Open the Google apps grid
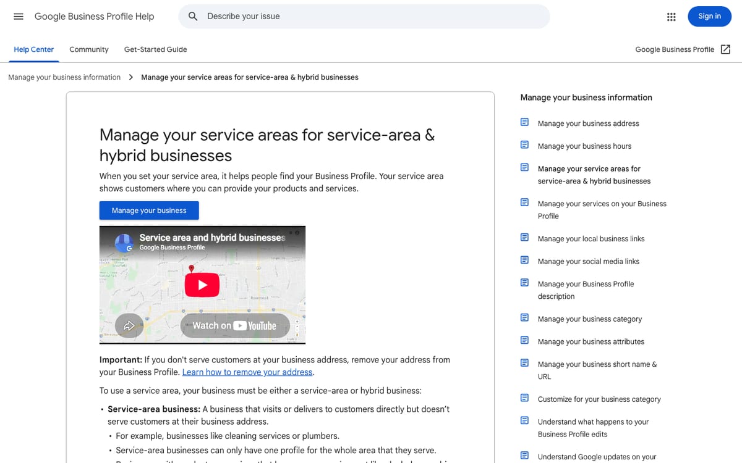742x463 pixels. click(x=672, y=17)
